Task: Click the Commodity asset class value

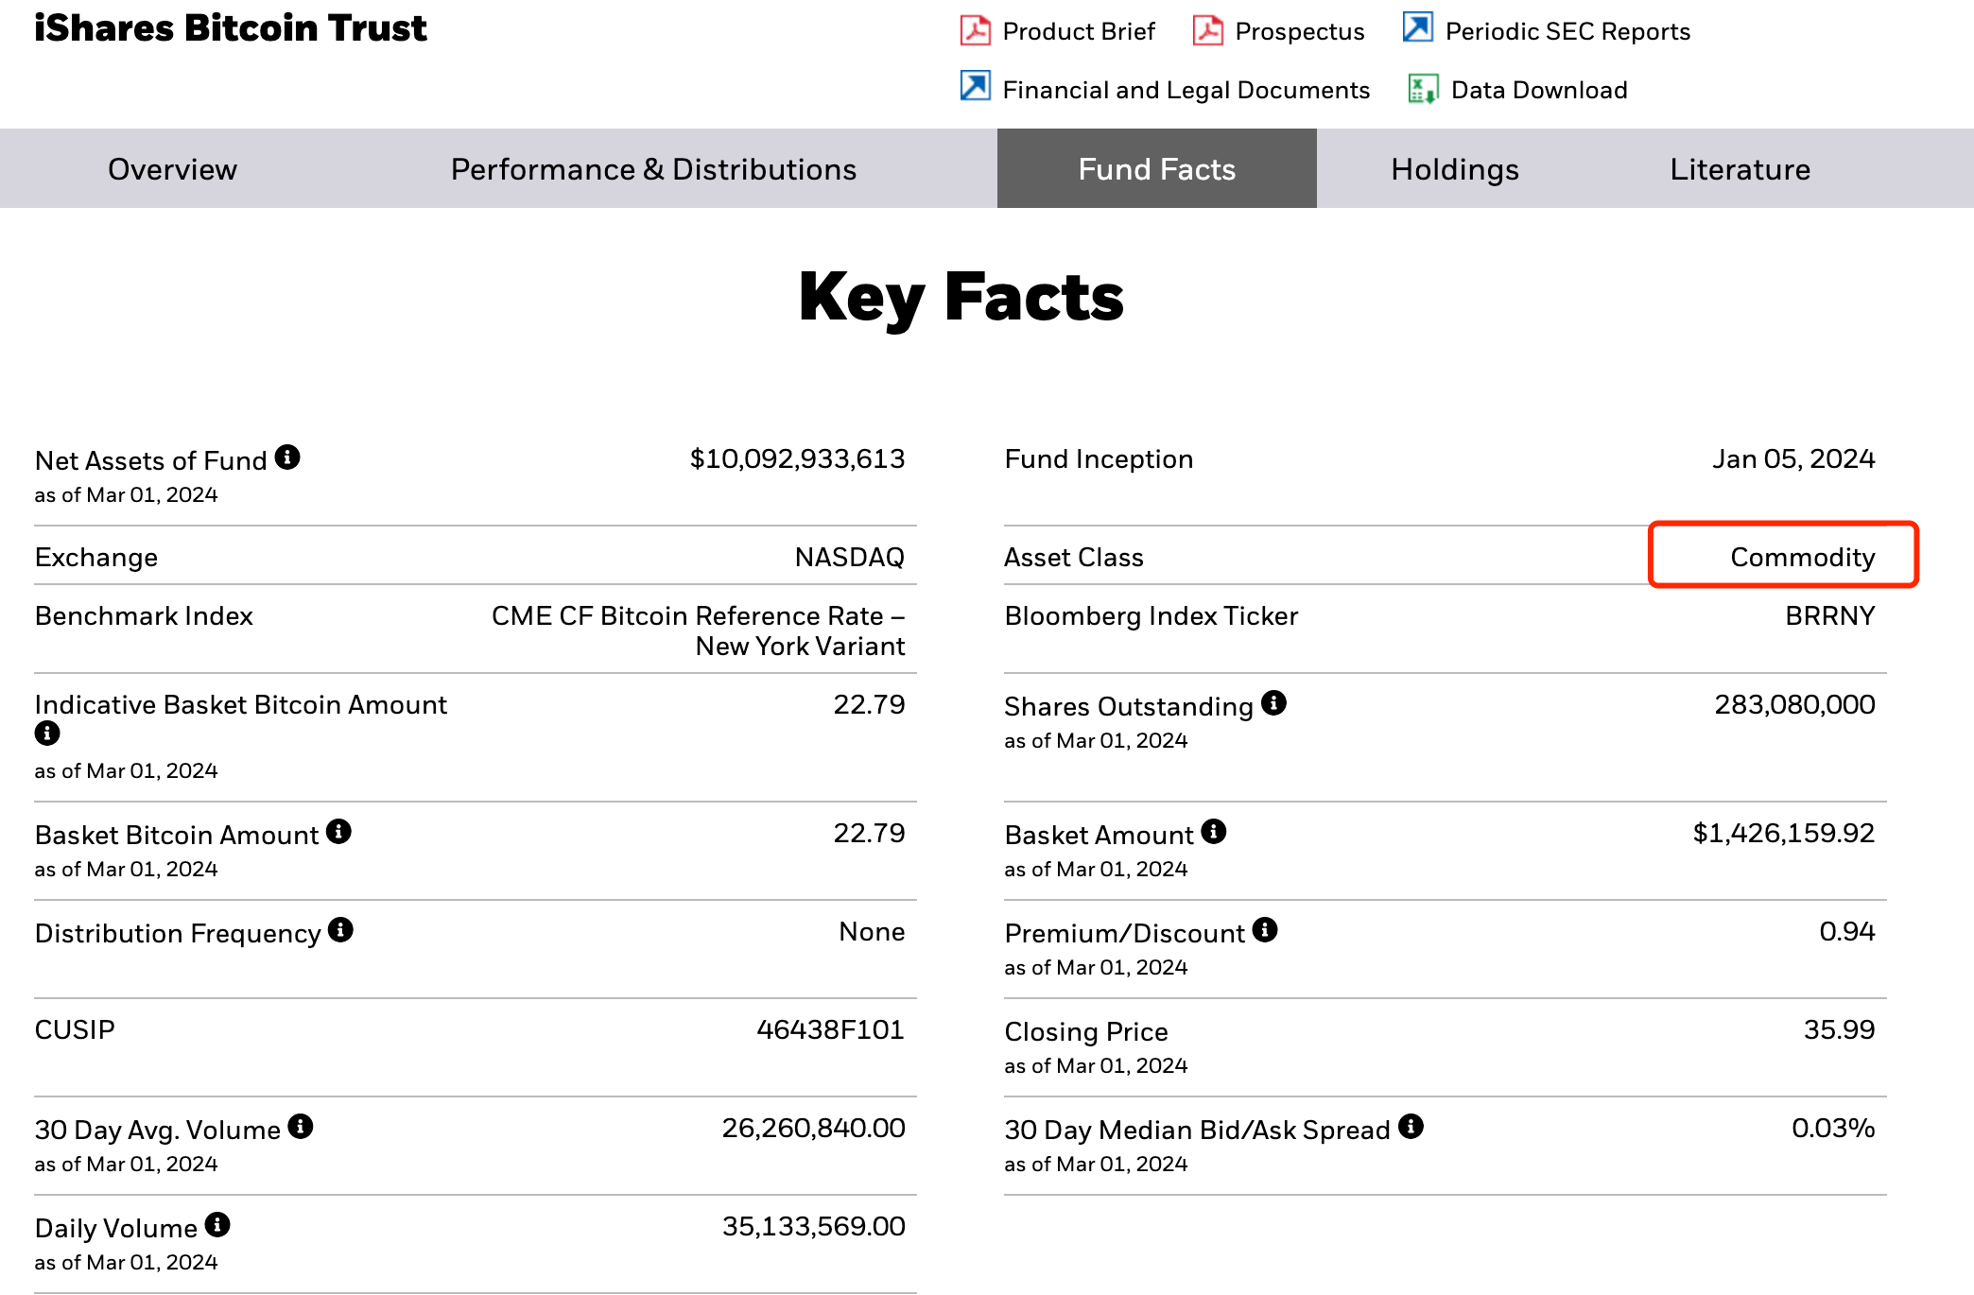Action: (1802, 558)
